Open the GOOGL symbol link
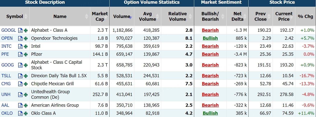 (x=9, y=30)
